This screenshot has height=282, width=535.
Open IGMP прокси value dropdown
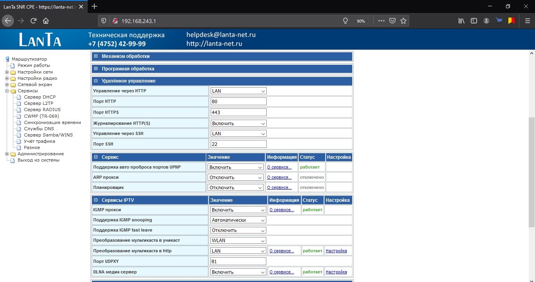point(239,210)
